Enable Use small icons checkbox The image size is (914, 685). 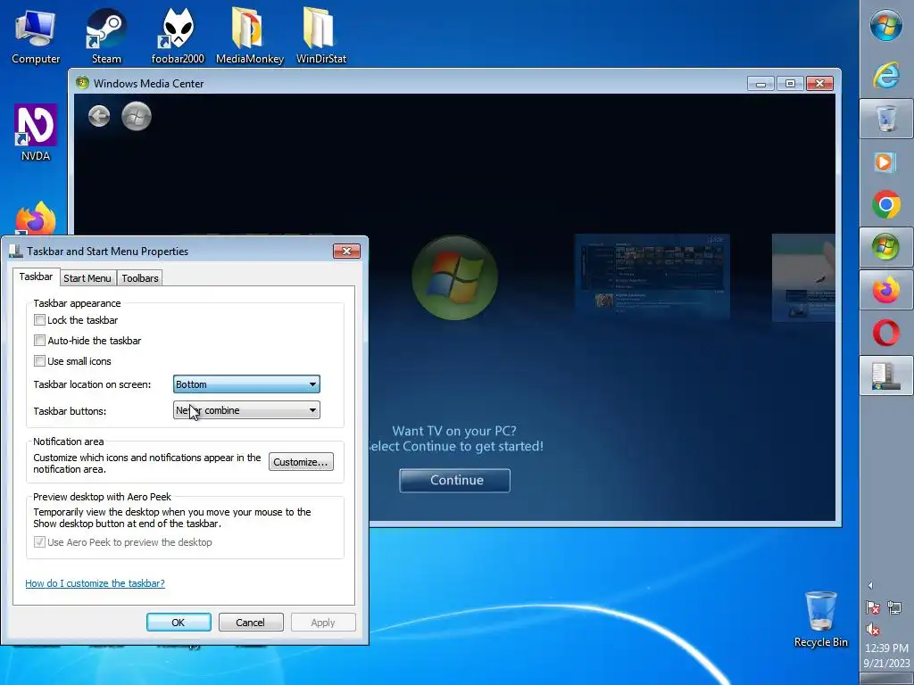39,360
